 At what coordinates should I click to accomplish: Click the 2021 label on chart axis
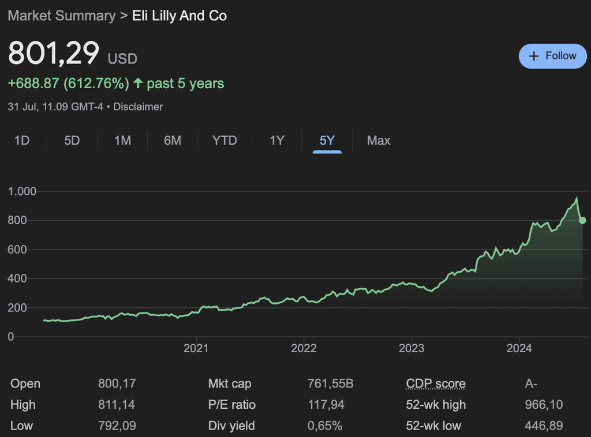196,348
